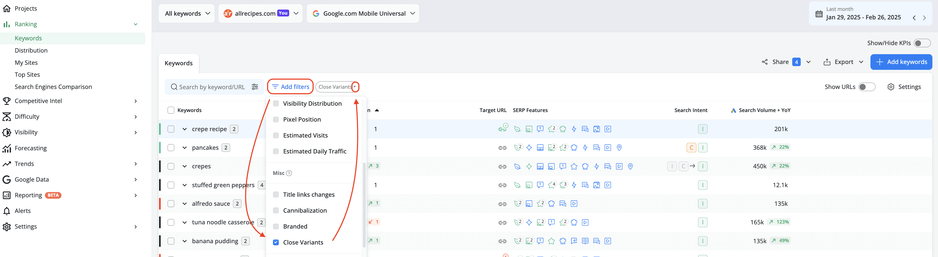This screenshot has width=938, height=257.
Task: Sort by Search Volume + YoY column
Action: pyautogui.click(x=764, y=110)
